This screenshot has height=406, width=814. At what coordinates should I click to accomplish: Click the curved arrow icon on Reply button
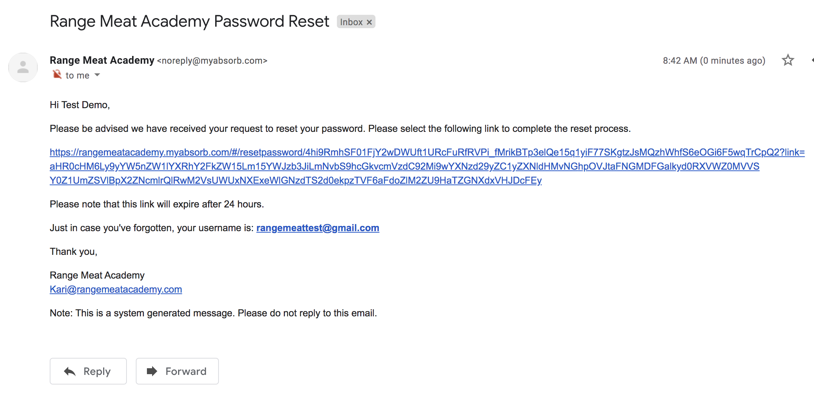70,371
